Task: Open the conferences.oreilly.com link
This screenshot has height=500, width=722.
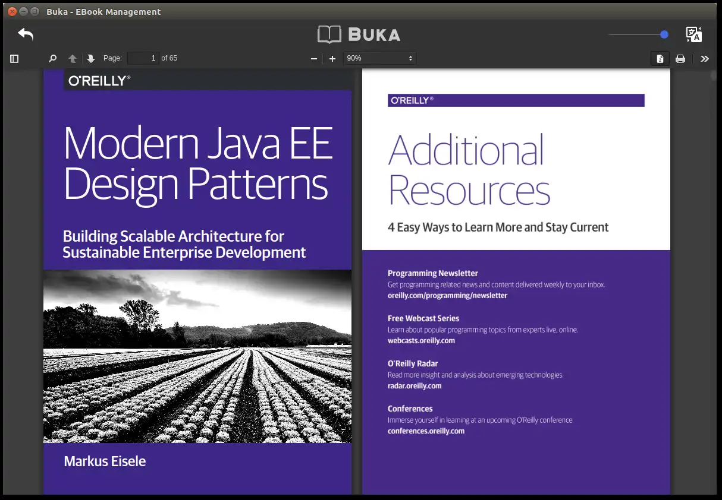Action: click(426, 431)
